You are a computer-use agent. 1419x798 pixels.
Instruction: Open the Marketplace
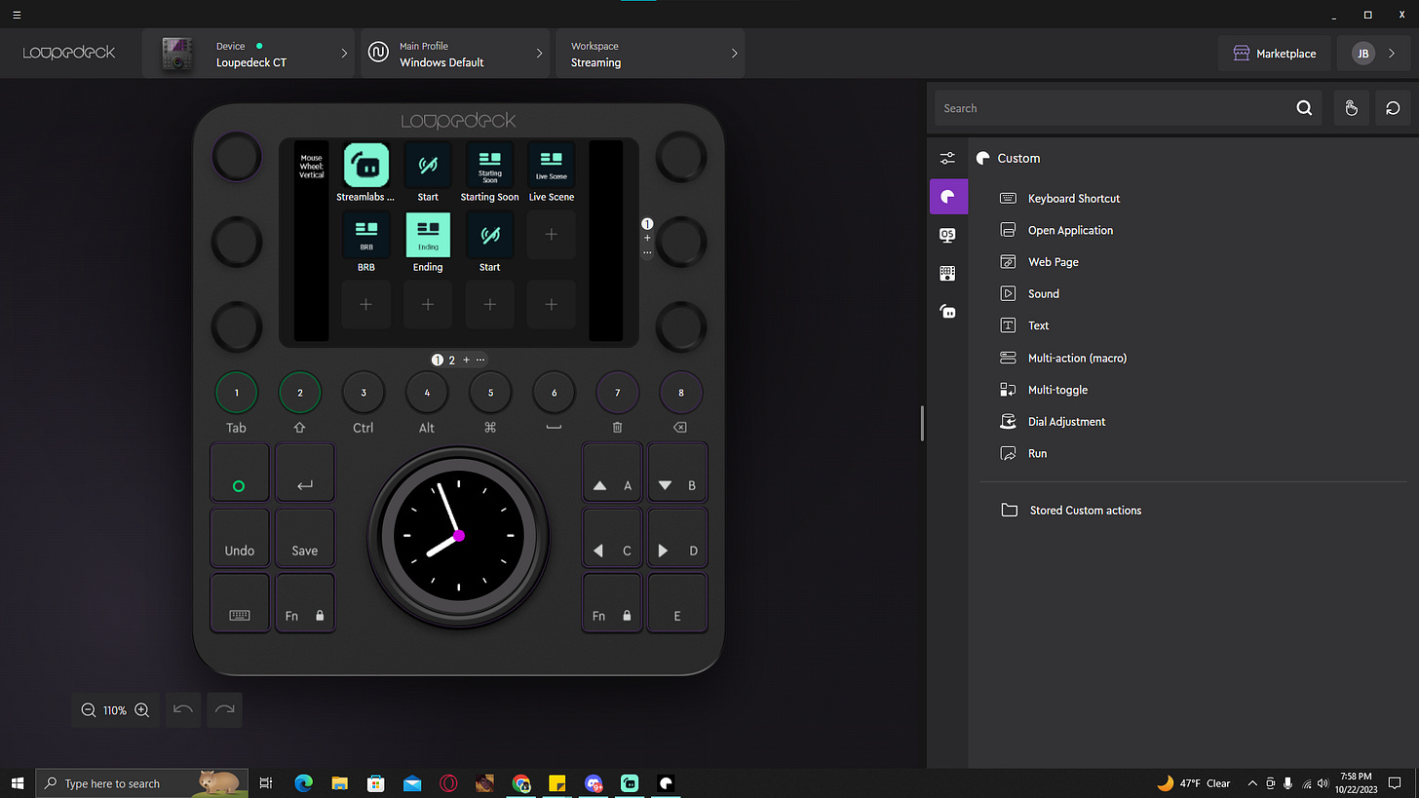(x=1275, y=54)
